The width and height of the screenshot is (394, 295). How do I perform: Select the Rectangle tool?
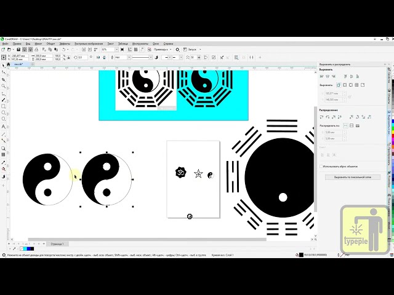3,106
